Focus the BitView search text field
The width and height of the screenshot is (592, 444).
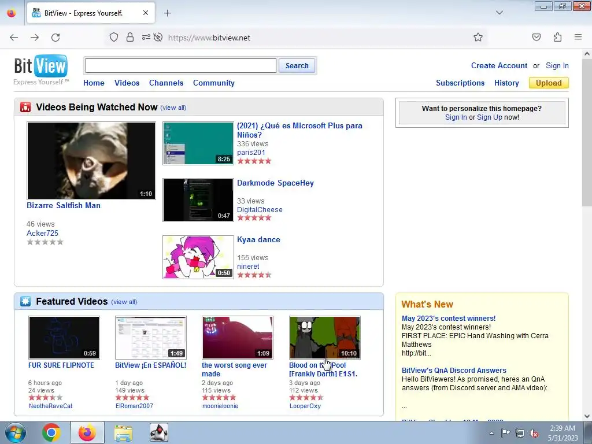181,66
